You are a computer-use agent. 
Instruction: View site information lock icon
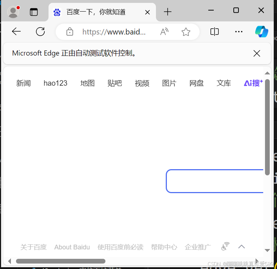click(69, 32)
